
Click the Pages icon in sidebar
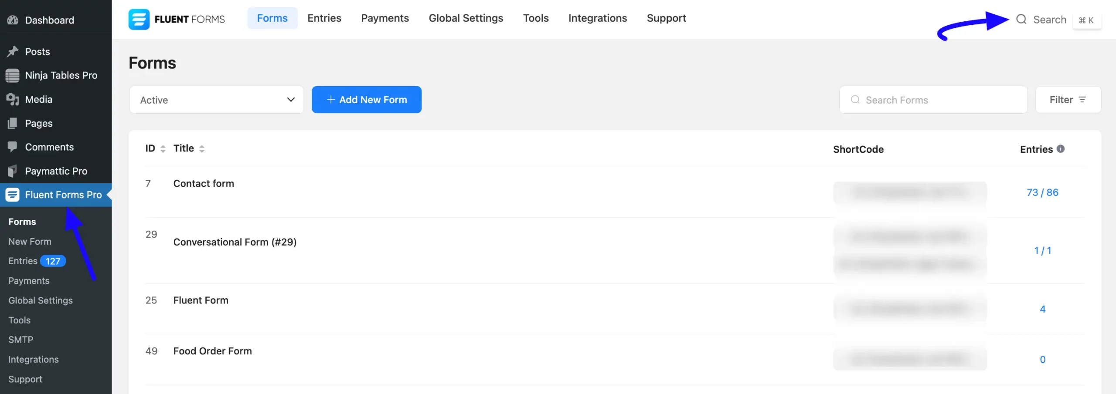[13, 123]
